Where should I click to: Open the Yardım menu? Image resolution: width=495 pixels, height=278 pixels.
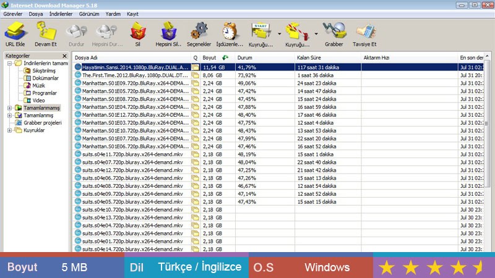(x=113, y=14)
